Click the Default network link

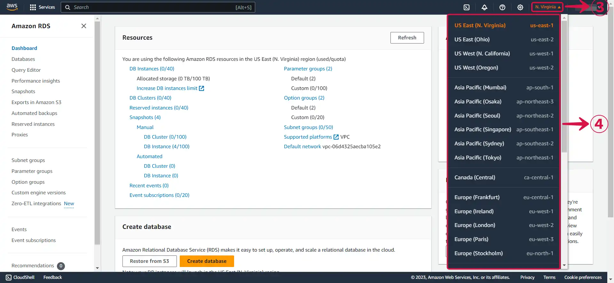303,147
